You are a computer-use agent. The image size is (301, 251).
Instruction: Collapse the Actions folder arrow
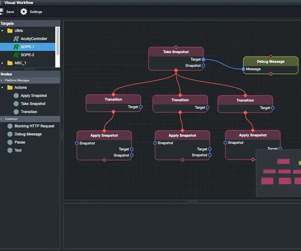2,88
